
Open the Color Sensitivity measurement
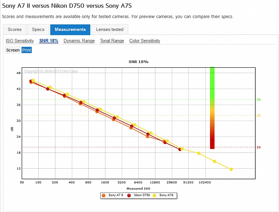[145, 41]
